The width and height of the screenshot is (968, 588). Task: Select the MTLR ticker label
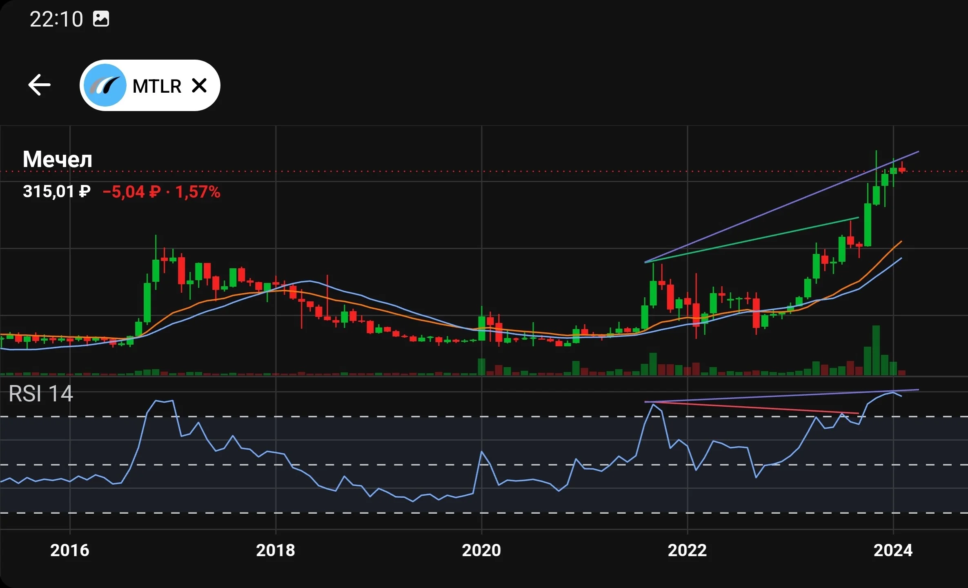(157, 86)
